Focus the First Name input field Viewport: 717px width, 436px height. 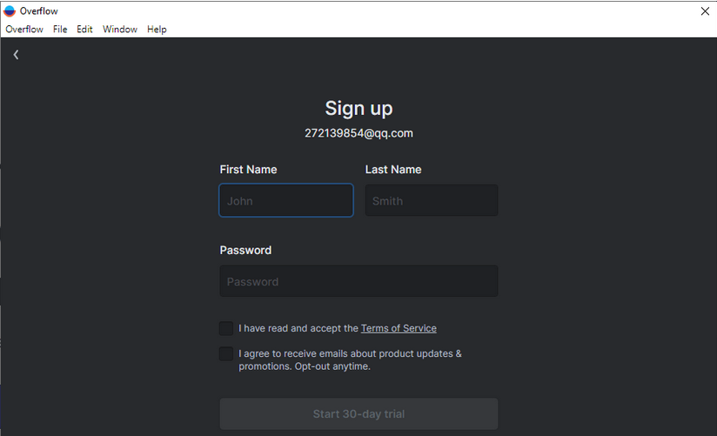click(286, 200)
